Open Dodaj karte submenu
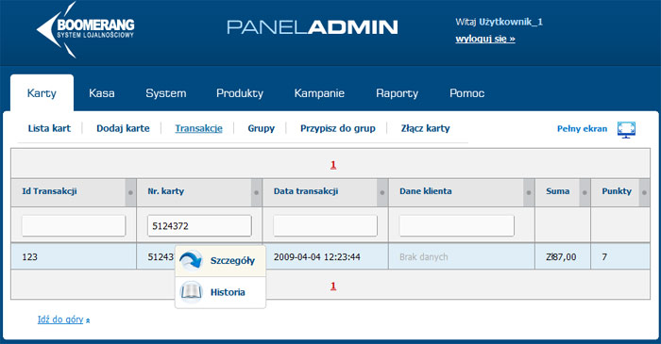This screenshot has height=344, width=661. [x=123, y=128]
